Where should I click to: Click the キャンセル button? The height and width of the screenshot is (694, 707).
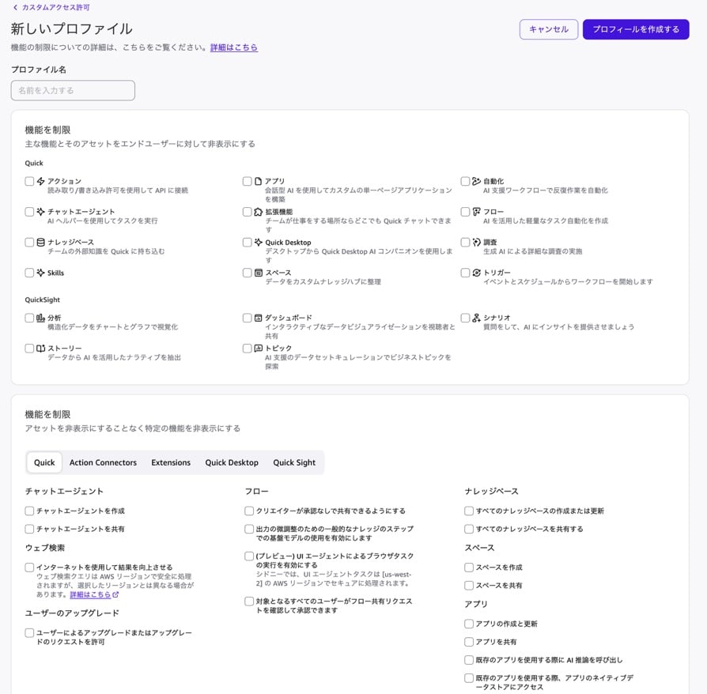pyautogui.click(x=549, y=29)
